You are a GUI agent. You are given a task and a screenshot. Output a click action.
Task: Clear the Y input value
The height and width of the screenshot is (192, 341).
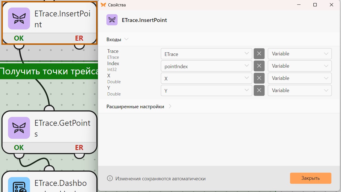pyautogui.click(x=259, y=90)
